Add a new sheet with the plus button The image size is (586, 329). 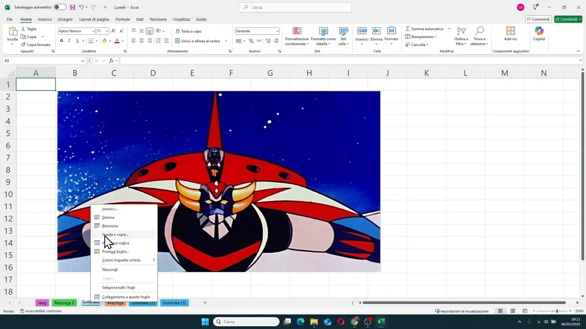pyautogui.click(x=205, y=303)
